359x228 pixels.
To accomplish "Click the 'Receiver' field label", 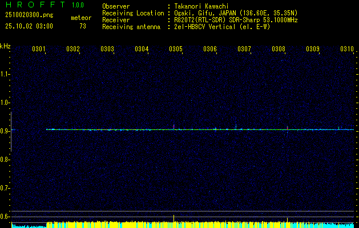I will pos(116,20).
